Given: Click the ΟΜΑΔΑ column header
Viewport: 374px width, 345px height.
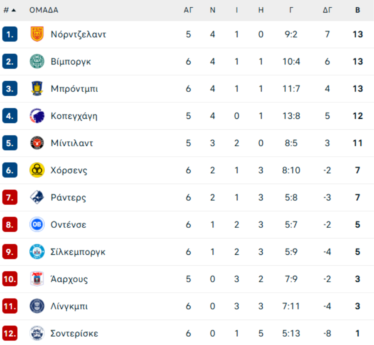Looking at the screenshot, I should click(44, 10).
